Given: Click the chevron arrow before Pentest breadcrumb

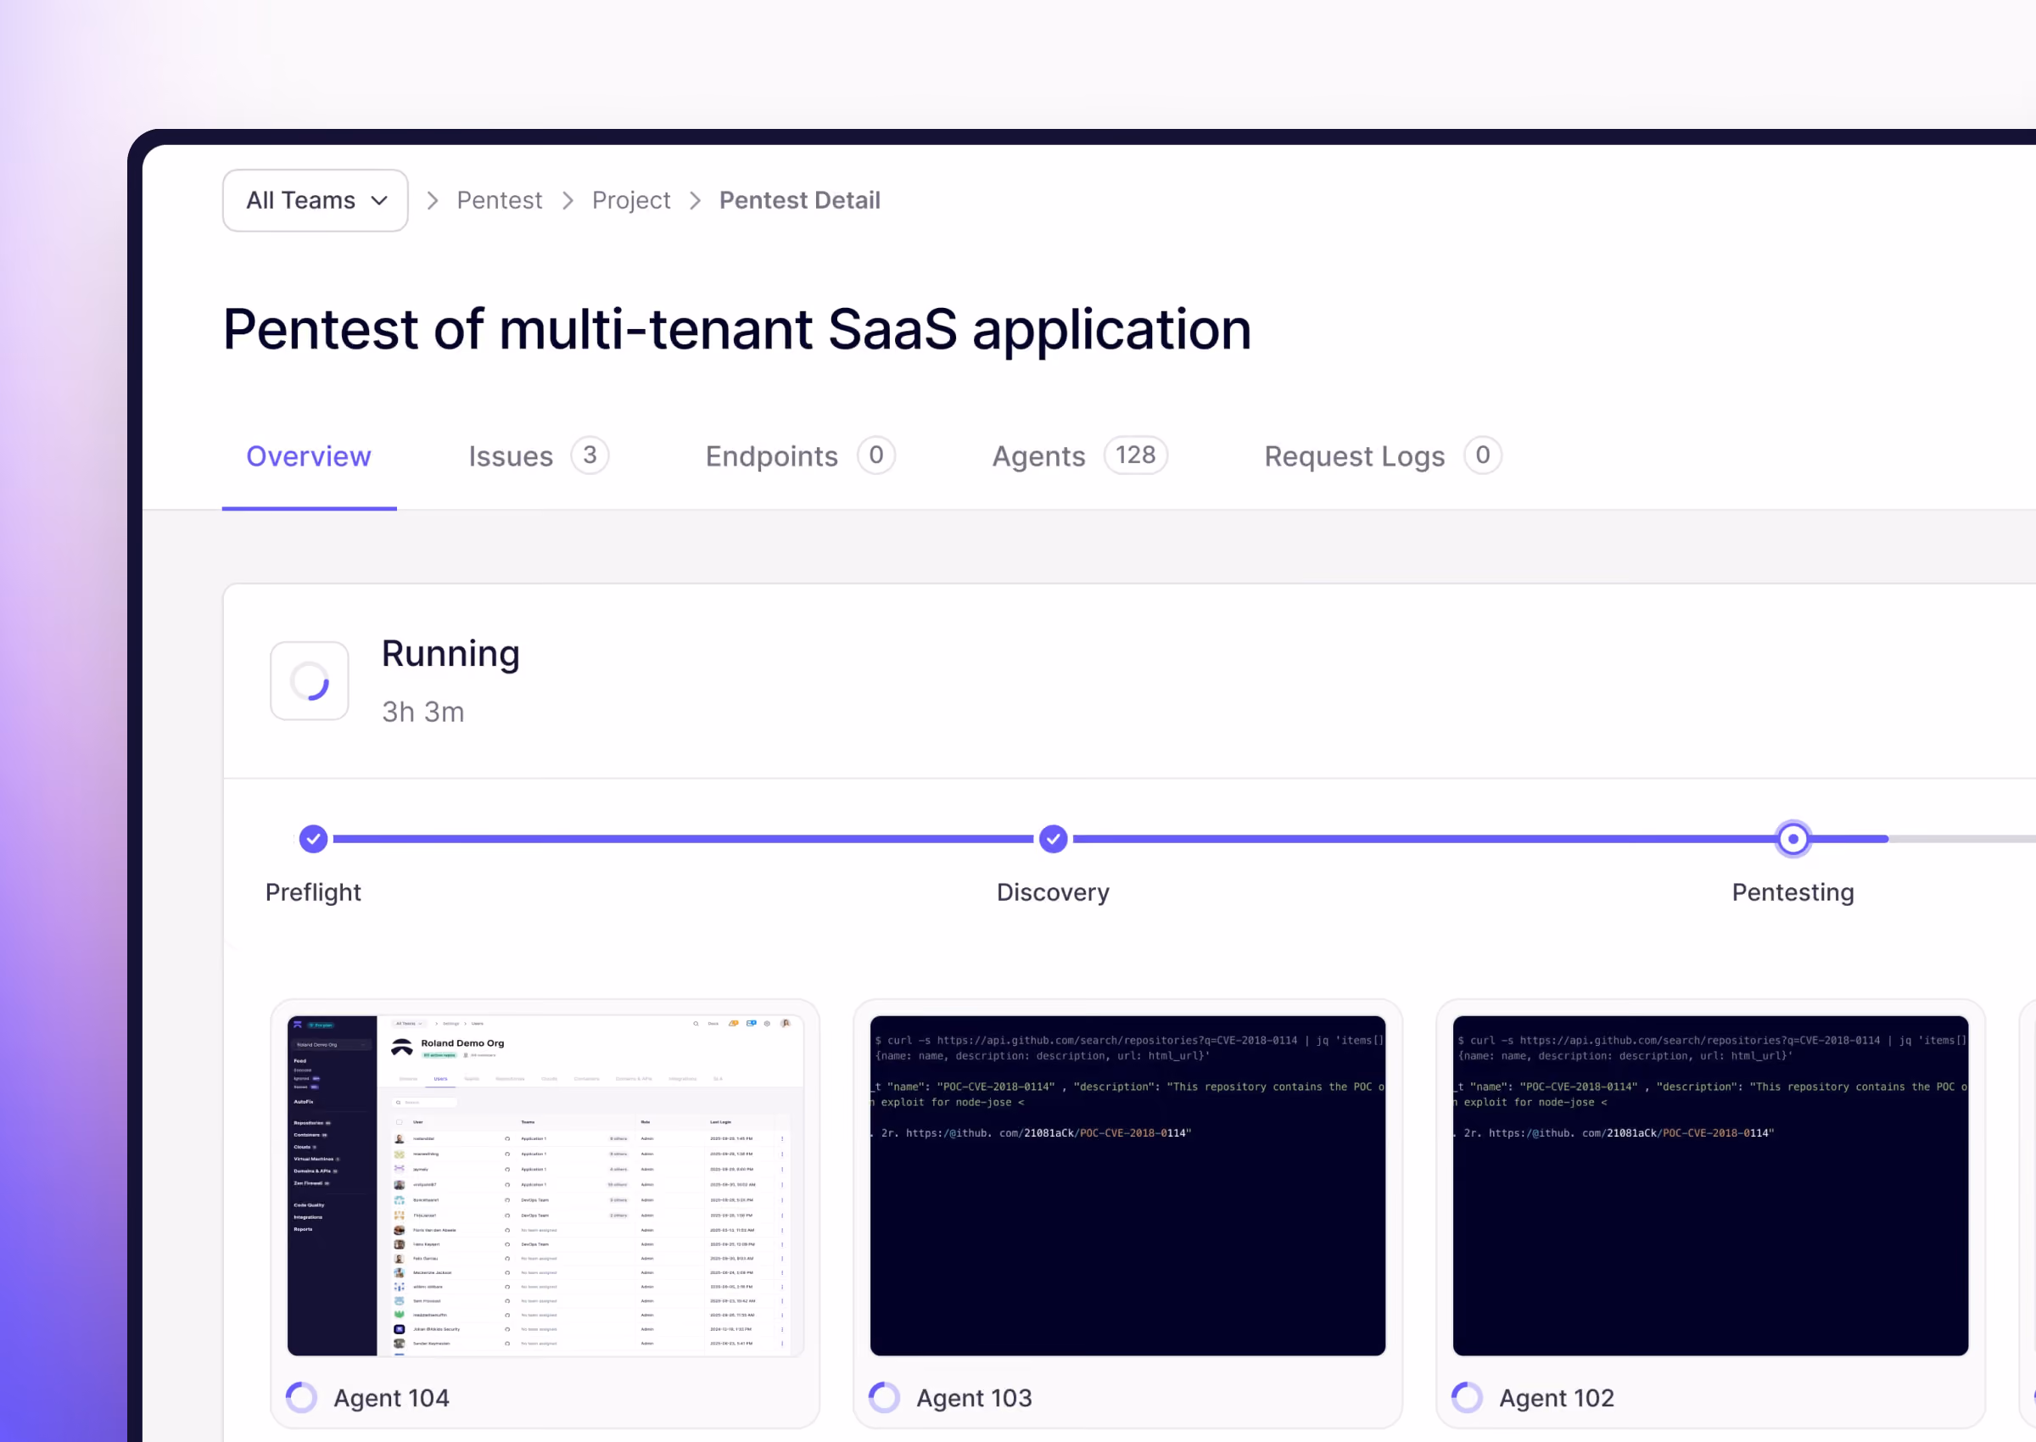Looking at the screenshot, I should [x=433, y=201].
